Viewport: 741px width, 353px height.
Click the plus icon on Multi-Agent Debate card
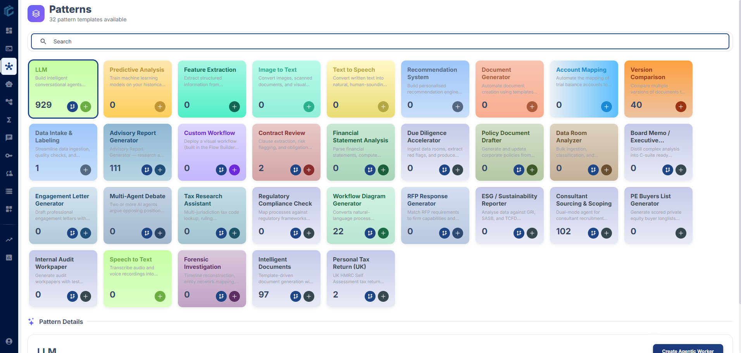160,233
